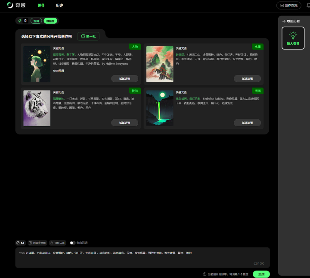Click 试试这张 on the 水墨 mountain card
This screenshot has height=278, width=310.
(247, 78)
